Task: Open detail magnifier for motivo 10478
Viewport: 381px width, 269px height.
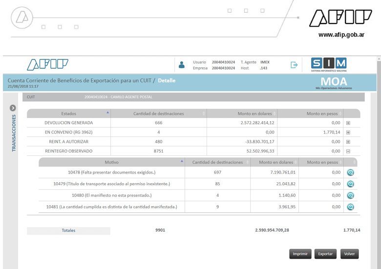Action: pos(350,172)
